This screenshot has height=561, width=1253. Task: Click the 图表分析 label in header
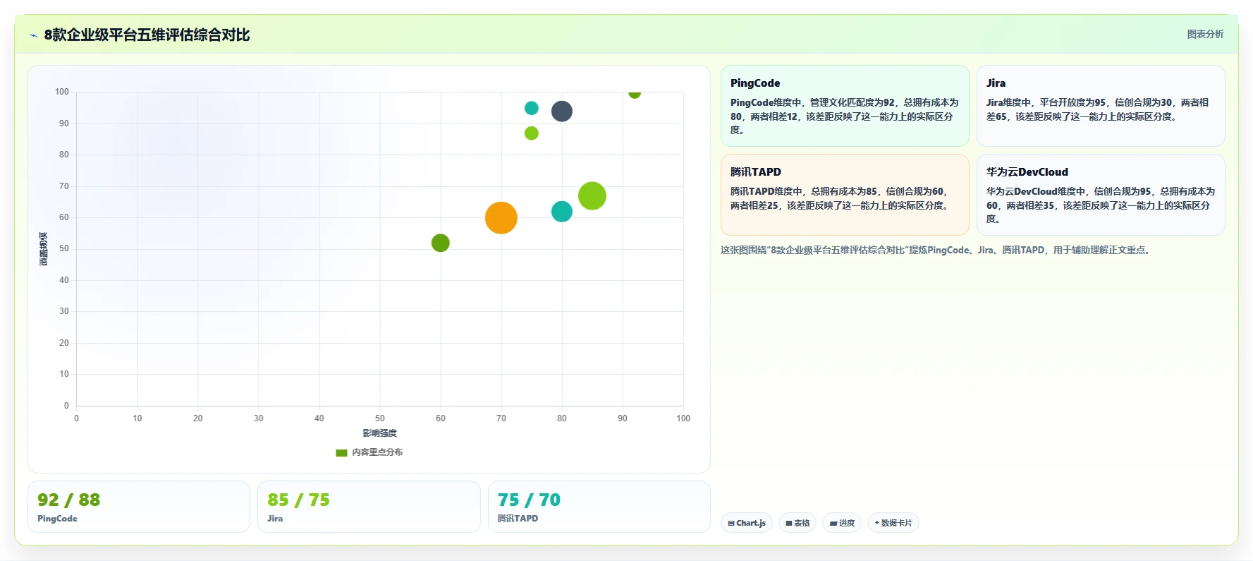pos(1205,34)
